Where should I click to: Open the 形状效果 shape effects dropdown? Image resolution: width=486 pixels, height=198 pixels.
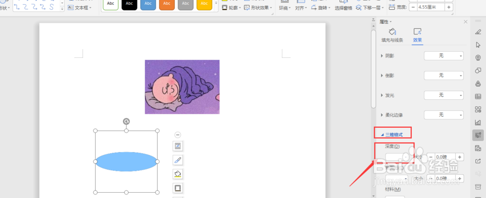tap(258, 8)
